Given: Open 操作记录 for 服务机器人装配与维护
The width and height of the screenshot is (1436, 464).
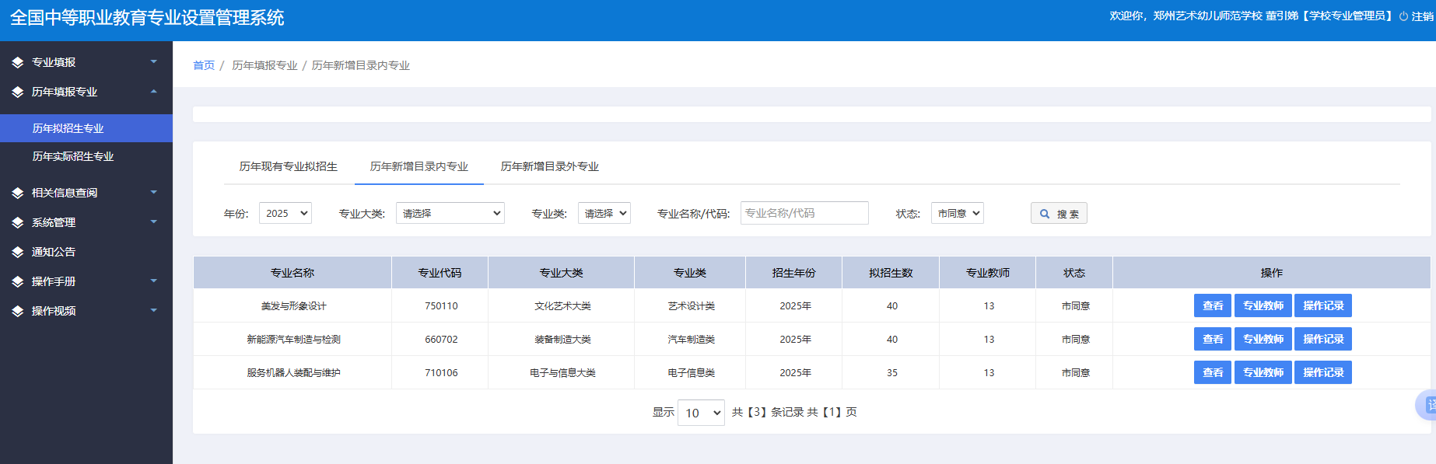Looking at the screenshot, I should (1322, 372).
